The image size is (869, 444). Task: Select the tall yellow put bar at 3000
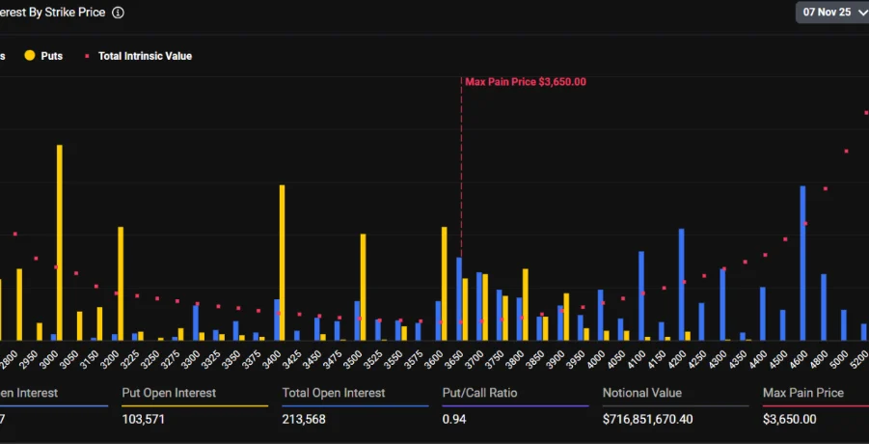pyautogui.click(x=60, y=241)
